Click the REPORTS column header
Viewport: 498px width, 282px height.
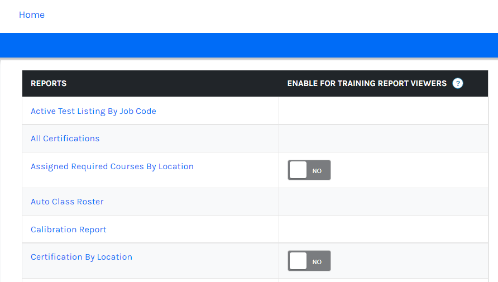point(49,83)
